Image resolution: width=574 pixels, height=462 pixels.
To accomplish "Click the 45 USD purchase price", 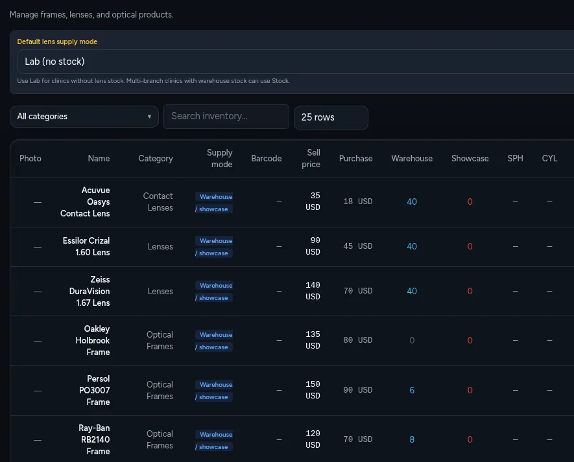I will [357, 246].
